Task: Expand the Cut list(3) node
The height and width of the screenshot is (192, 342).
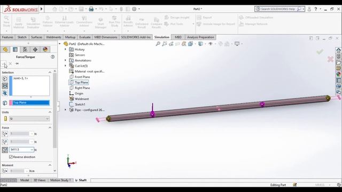Action: [x=65, y=66]
